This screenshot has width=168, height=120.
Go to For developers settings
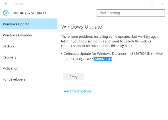click(14, 79)
